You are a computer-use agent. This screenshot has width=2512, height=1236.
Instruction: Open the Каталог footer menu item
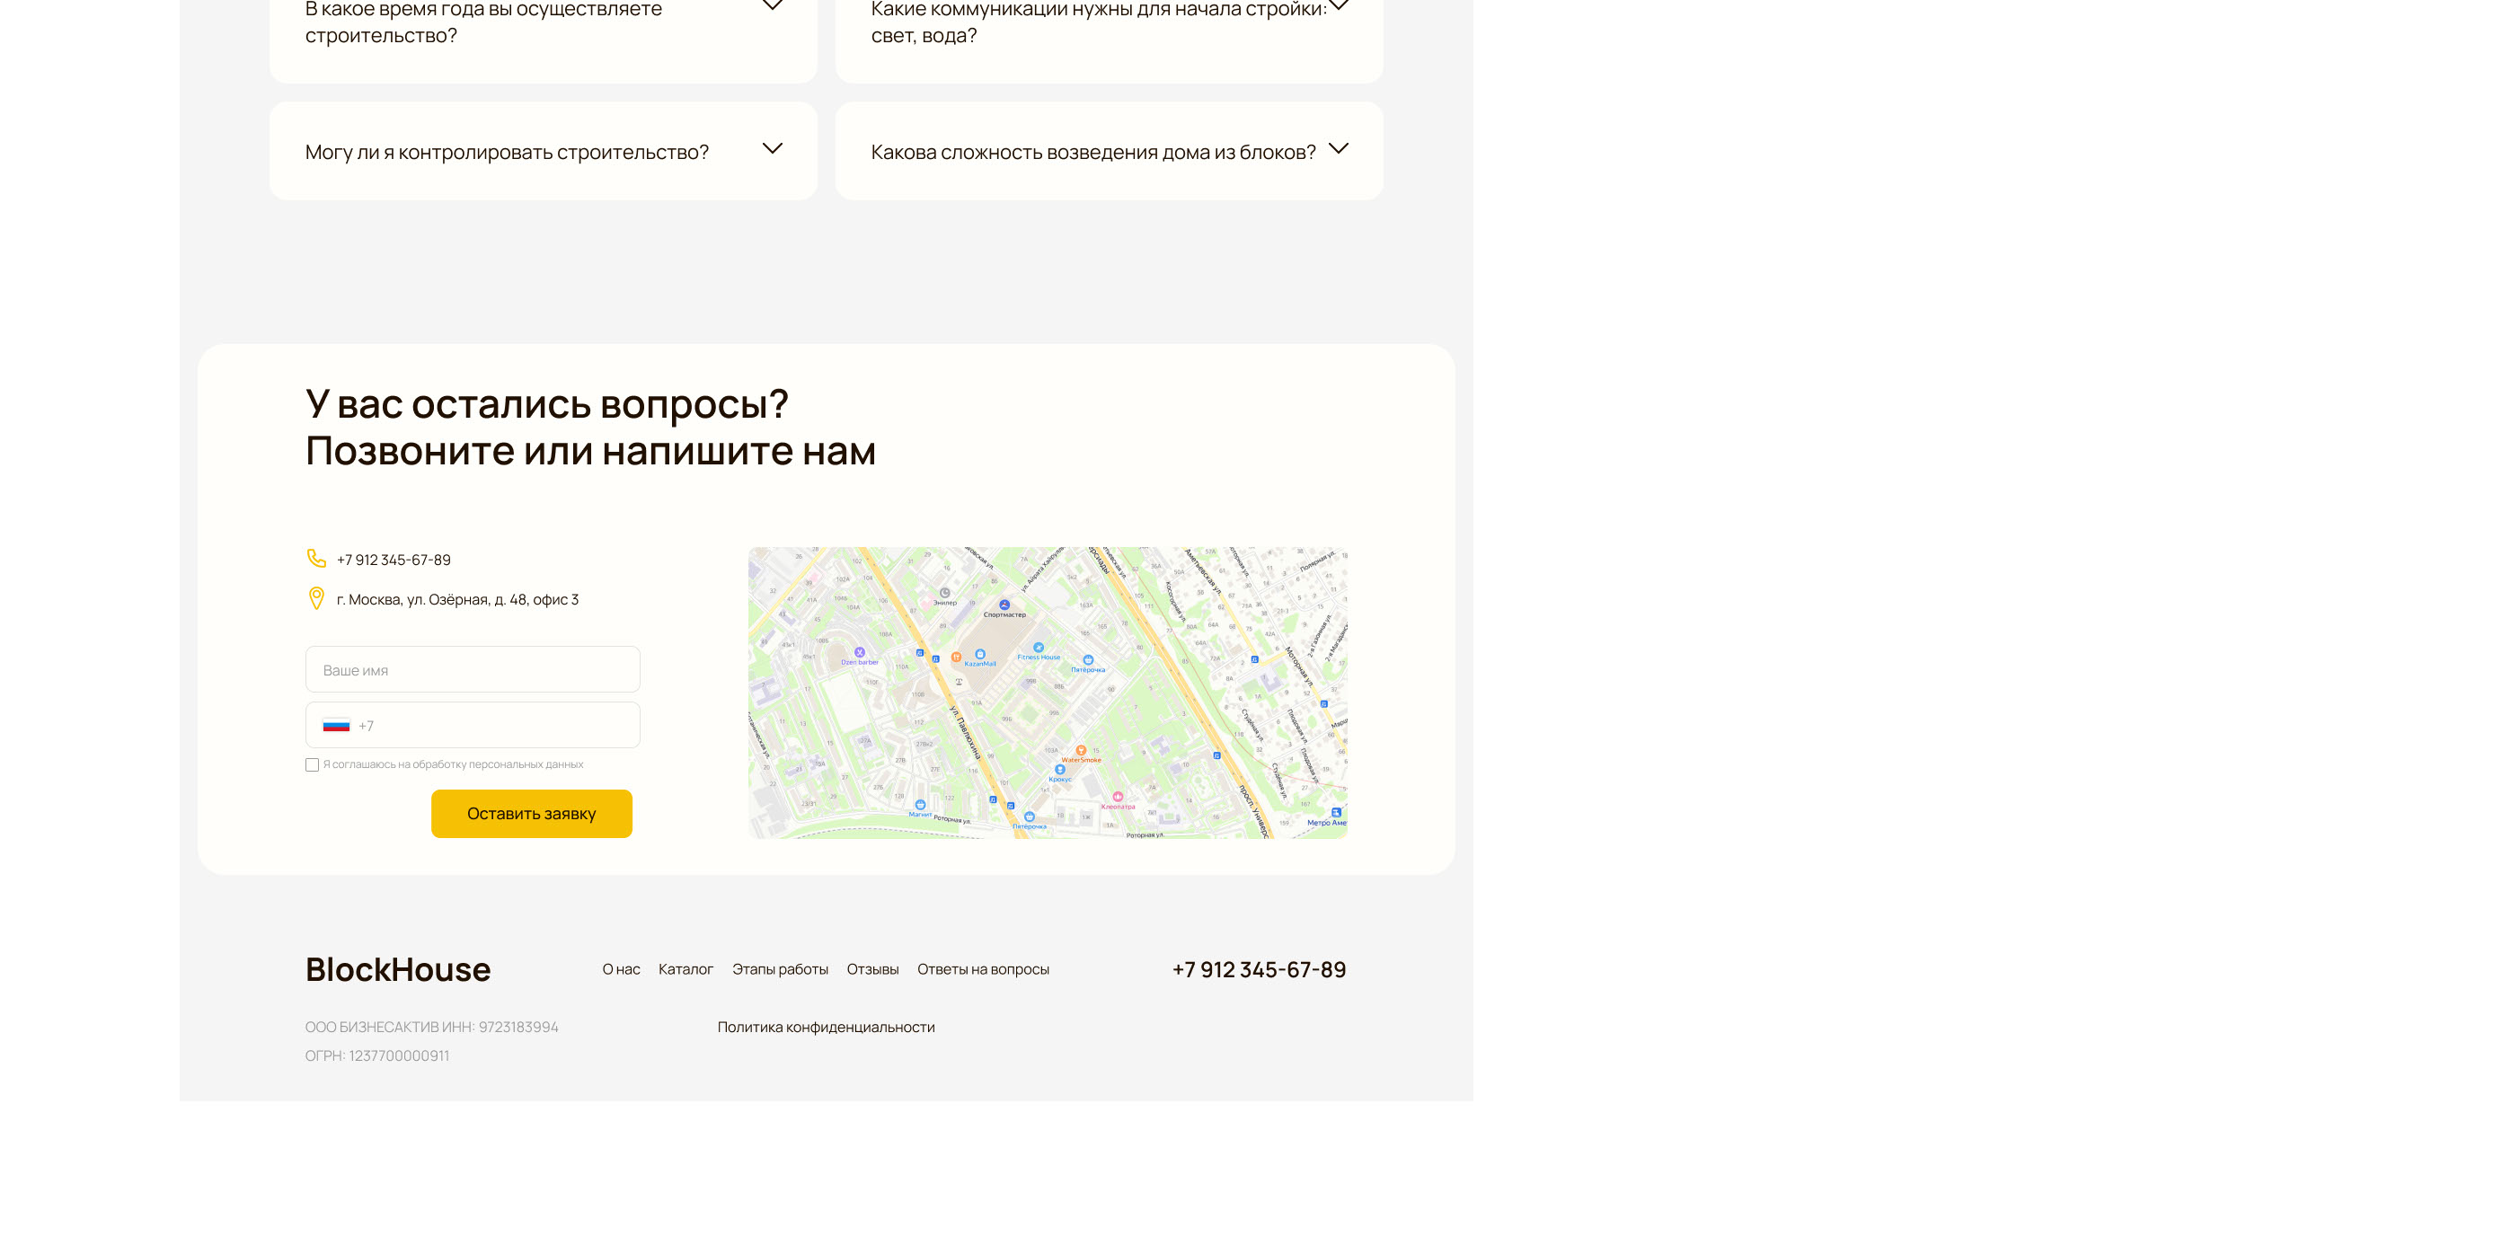pos(685,969)
